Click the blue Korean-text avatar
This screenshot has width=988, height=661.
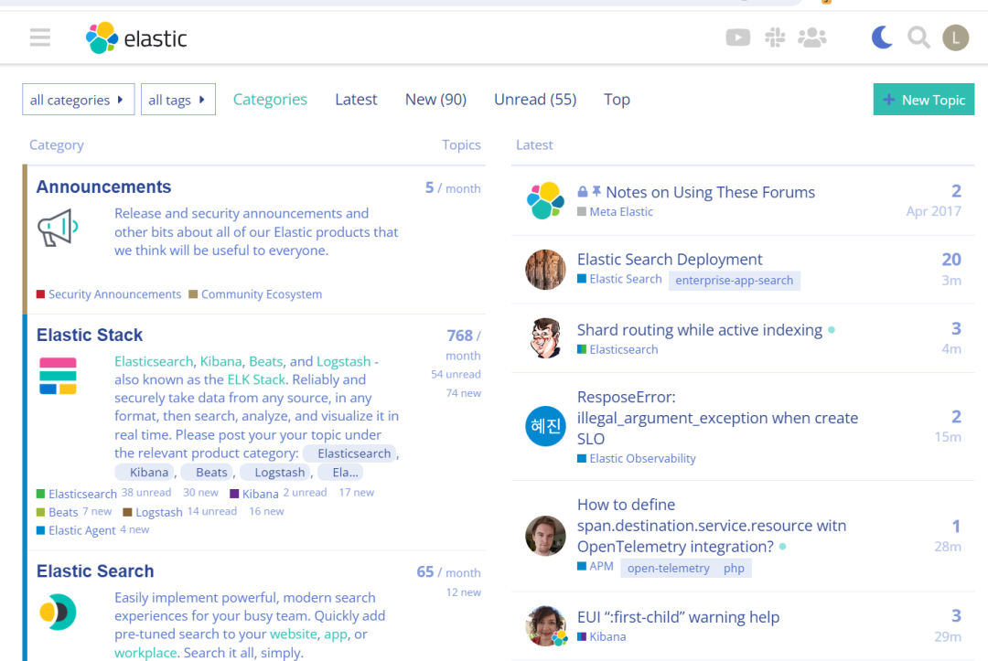[x=545, y=426]
